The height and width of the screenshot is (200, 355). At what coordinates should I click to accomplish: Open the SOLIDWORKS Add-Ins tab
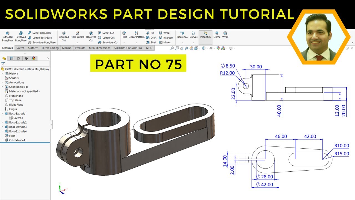tap(128, 48)
